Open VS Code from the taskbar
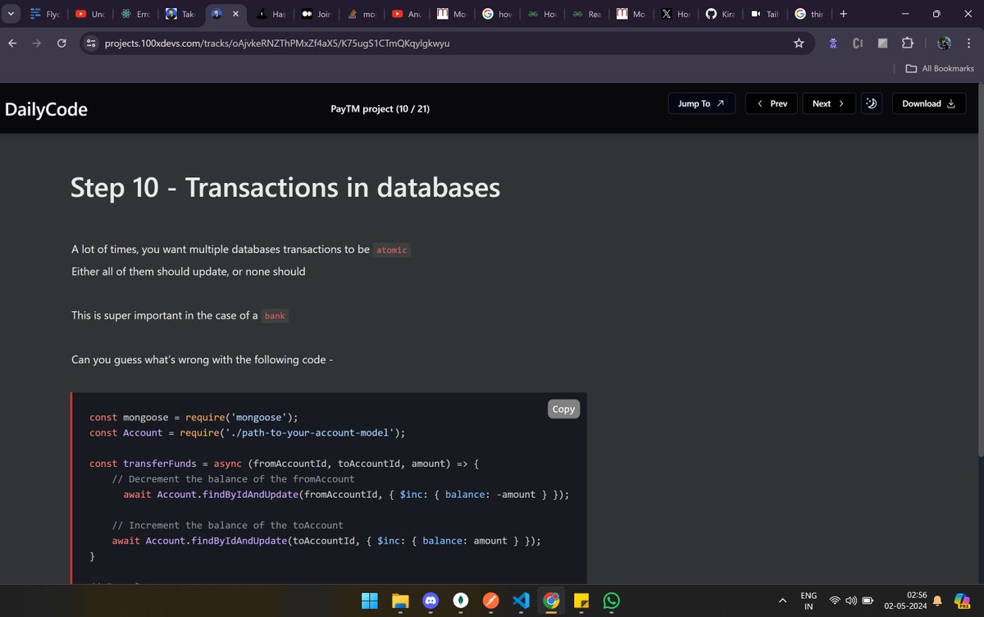The image size is (984, 617). (521, 601)
